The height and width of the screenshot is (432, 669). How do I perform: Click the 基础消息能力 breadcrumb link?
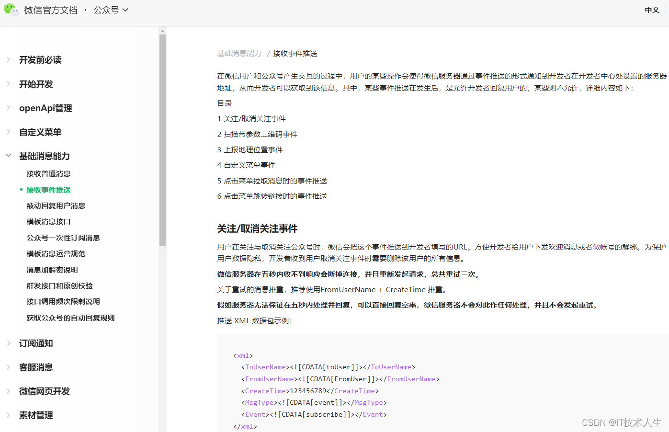click(x=239, y=54)
